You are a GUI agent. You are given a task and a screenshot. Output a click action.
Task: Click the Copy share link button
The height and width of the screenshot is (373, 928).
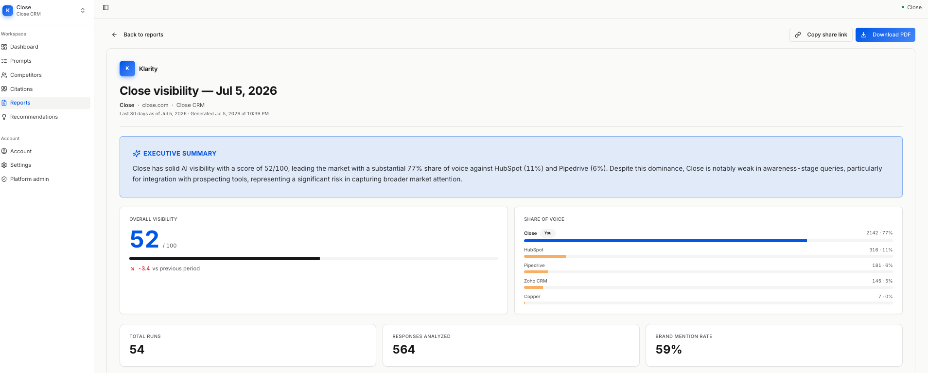(821, 35)
